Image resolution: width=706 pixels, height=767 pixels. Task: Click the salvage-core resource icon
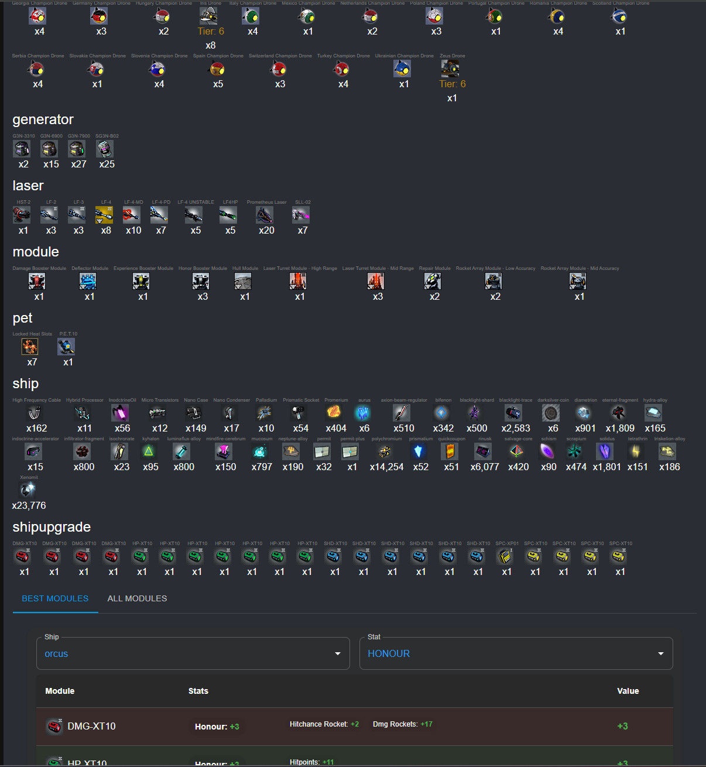(x=516, y=452)
